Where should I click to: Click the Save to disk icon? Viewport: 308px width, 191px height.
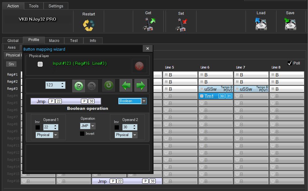(x=290, y=24)
